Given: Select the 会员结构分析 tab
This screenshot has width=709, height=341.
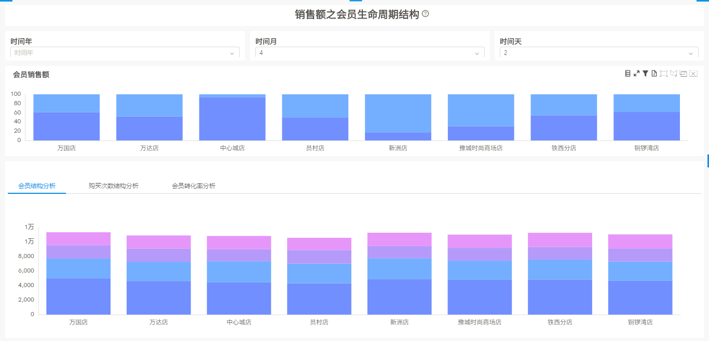Looking at the screenshot, I should (x=37, y=186).
